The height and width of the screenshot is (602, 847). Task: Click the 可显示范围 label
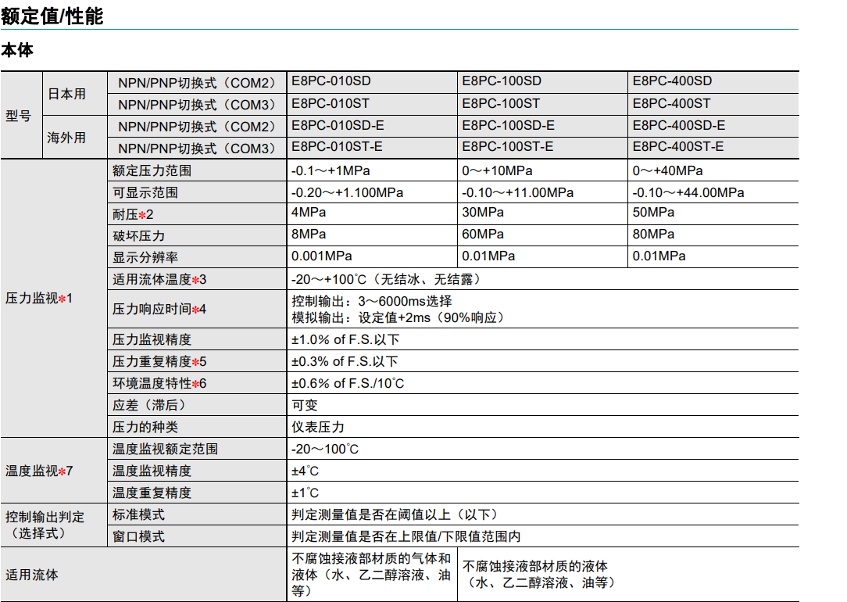point(145,193)
